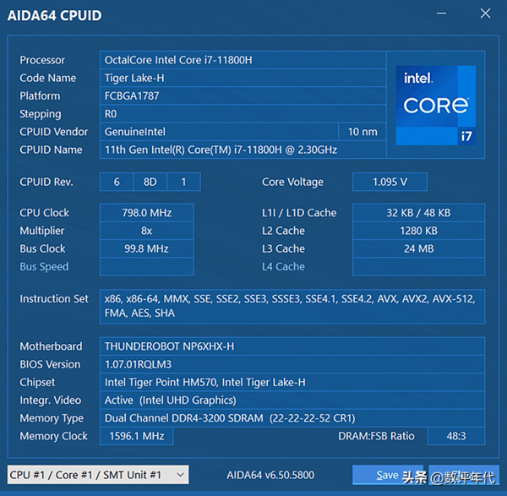Click the CPUID Rev. value 8D
Screen dimensions: 507x496
coord(150,182)
